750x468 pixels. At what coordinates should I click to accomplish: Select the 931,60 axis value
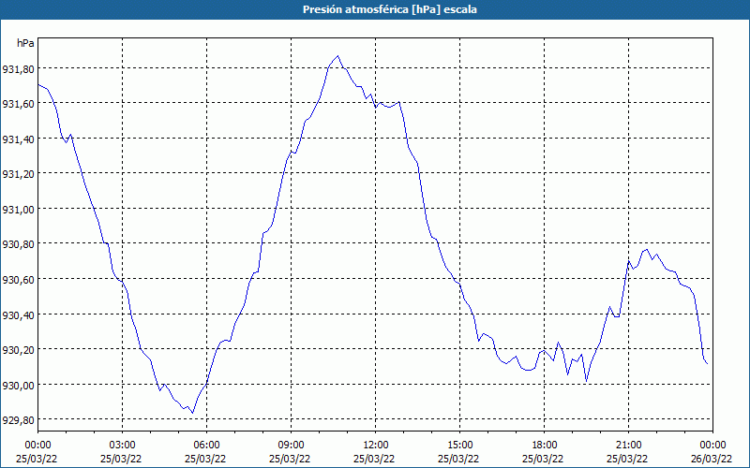18,104
